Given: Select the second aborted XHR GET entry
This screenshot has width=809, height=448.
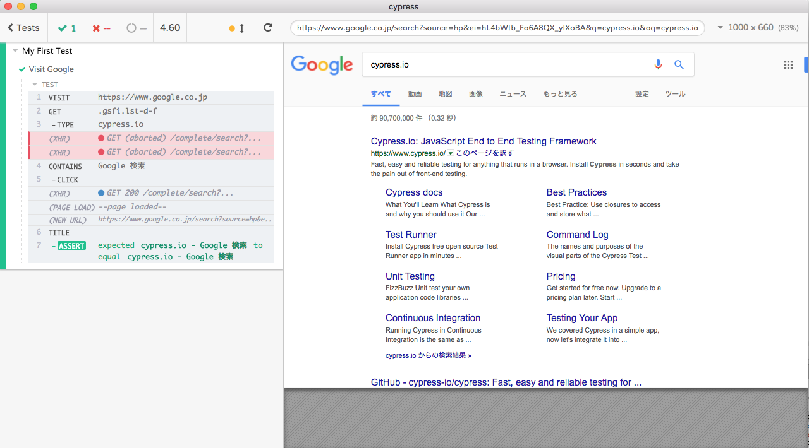Looking at the screenshot, I should coord(151,152).
